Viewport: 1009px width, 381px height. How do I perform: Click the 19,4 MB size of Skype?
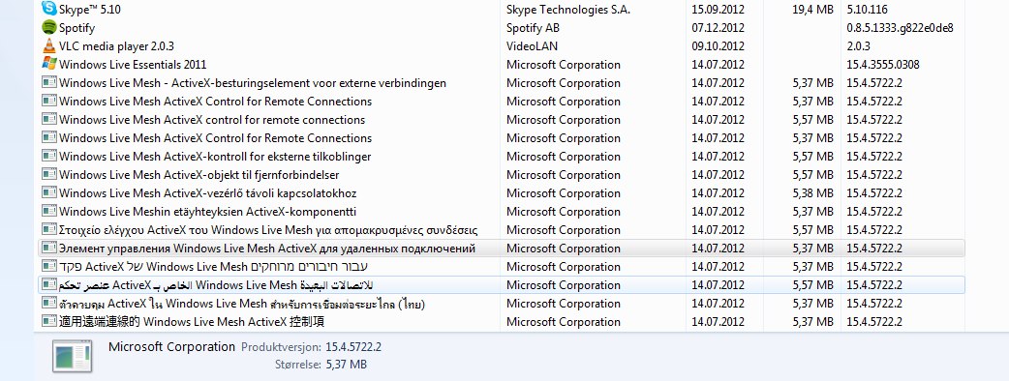pos(812,9)
